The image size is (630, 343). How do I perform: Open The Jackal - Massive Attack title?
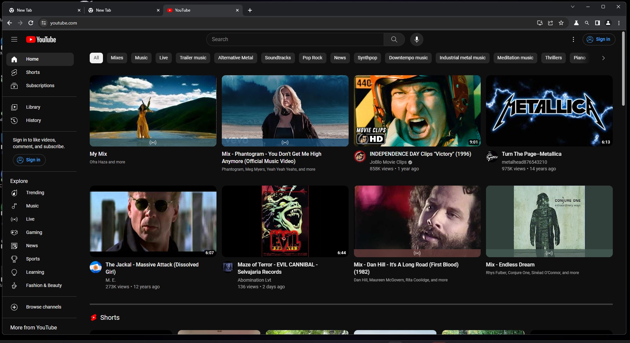pyautogui.click(x=152, y=268)
